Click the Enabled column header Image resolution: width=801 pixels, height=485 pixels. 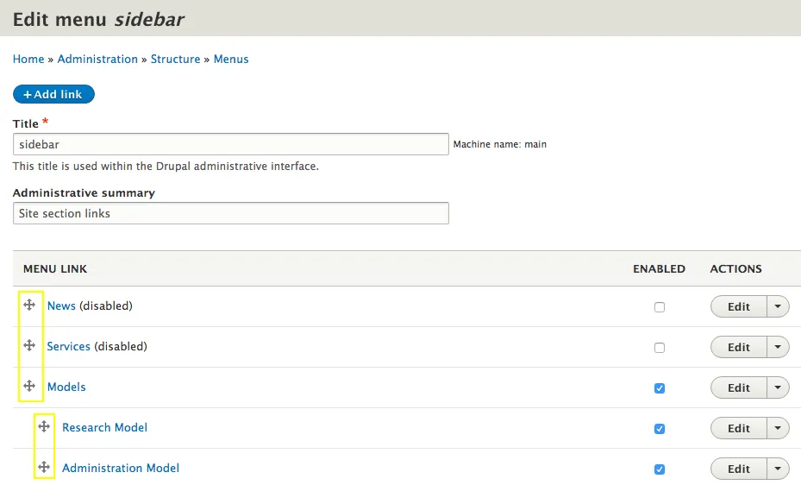coord(659,268)
